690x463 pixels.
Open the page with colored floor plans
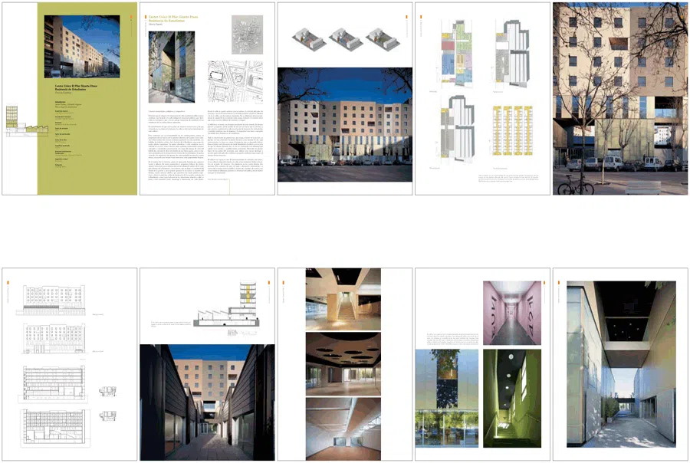pyautogui.click(x=483, y=99)
